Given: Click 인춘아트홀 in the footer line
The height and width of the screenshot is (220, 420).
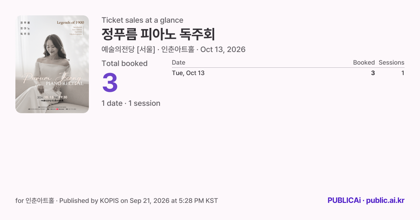Looking at the screenshot, I should click(40, 201).
